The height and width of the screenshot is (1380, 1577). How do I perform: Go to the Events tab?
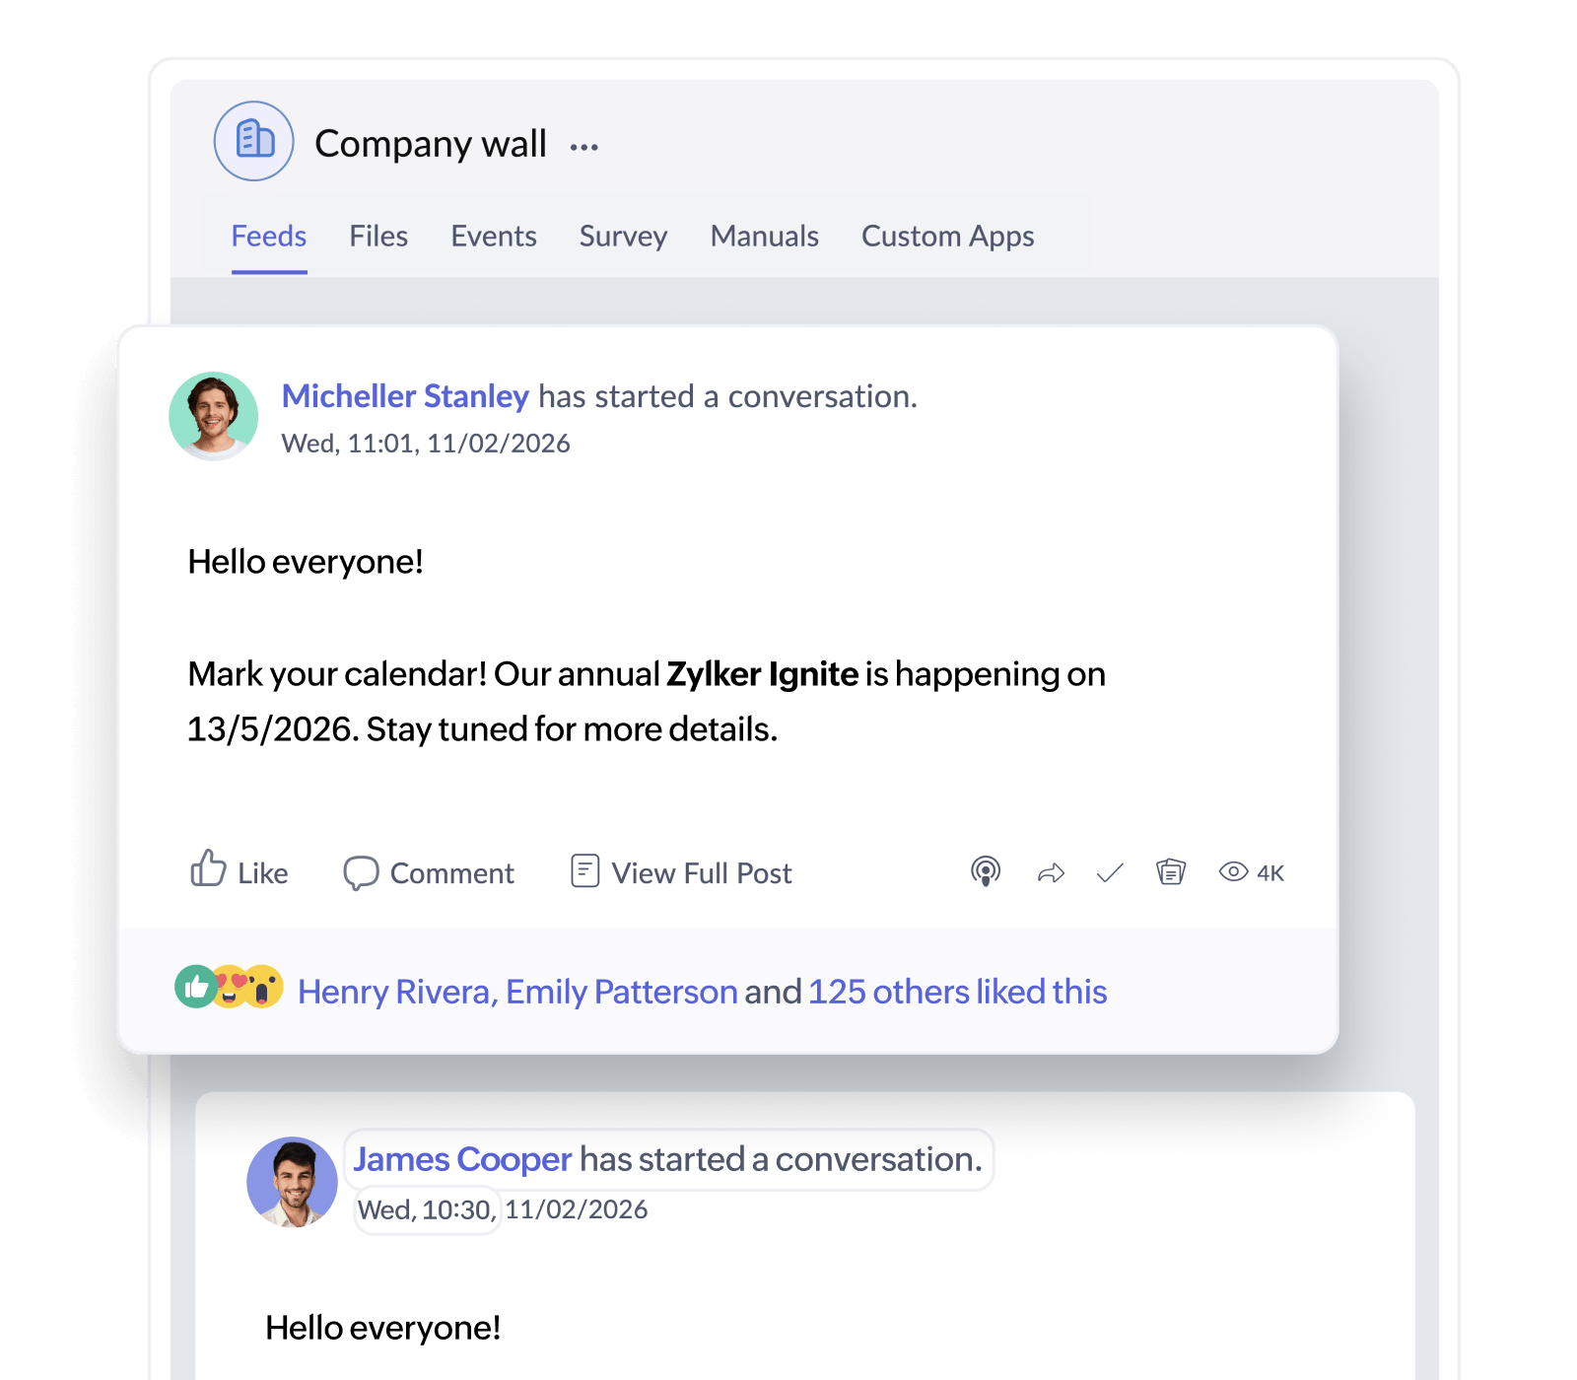[494, 237]
